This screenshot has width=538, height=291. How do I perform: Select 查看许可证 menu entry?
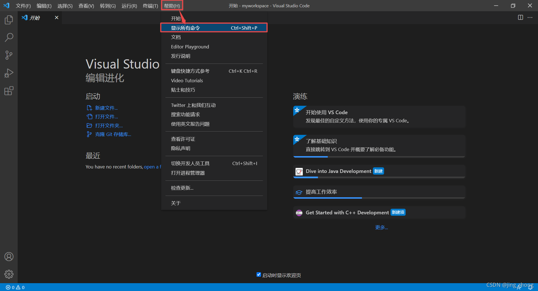click(214, 139)
